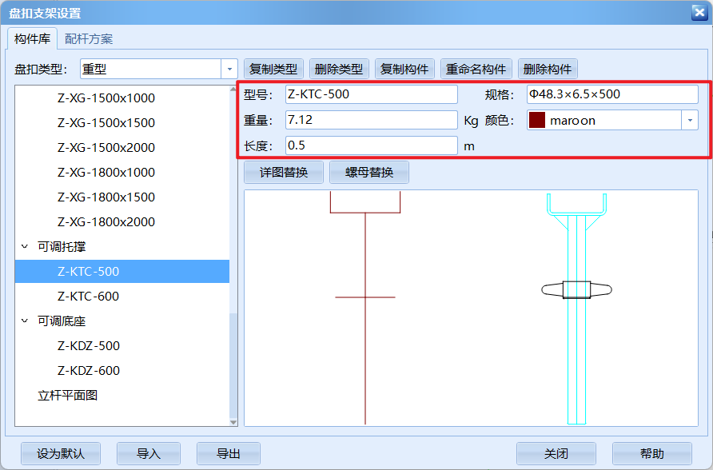This screenshot has width=713, height=470.
Task: Open the 颜色 maroon dropdown arrow
Action: pyautogui.click(x=689, y=121)
